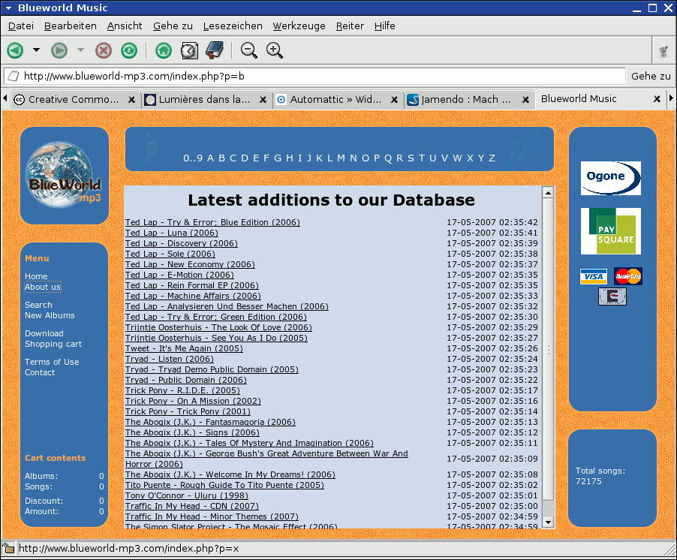Click the album list vertical scrollbar track
The image size is (677, 560).
548,357
